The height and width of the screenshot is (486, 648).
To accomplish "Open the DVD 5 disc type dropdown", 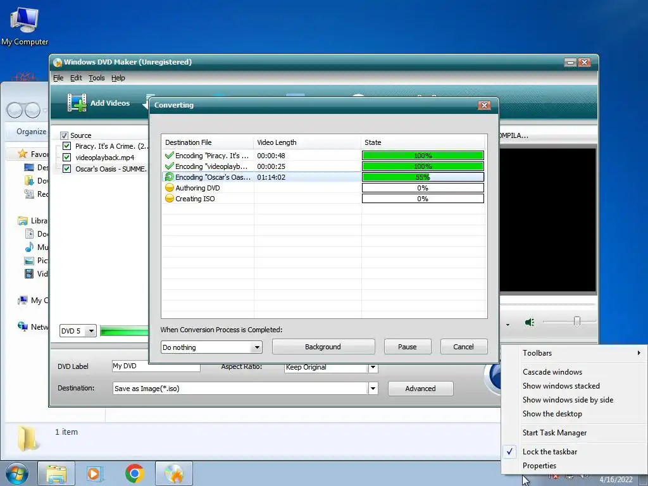I will coord(91,331).
